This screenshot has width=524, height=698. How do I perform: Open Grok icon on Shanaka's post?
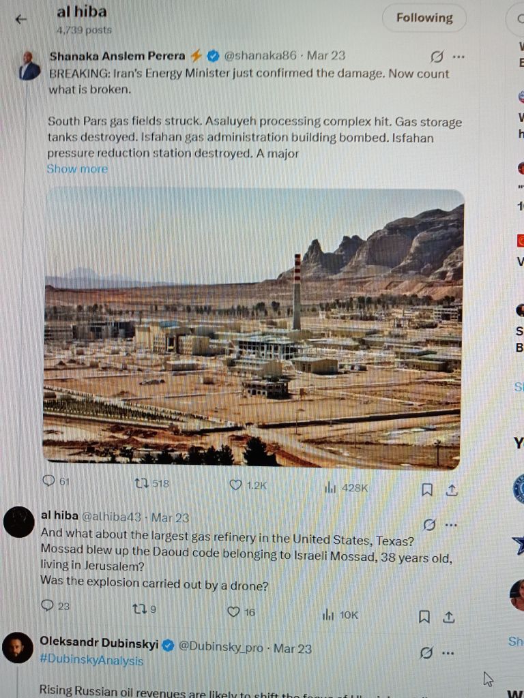[437, 57]
